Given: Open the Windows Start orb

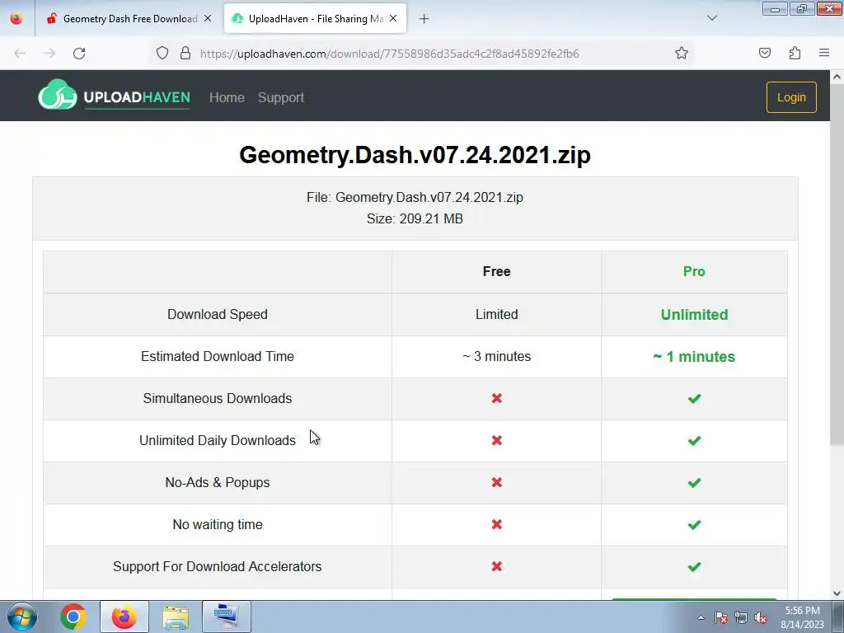Looking at the screenshot, I should pos(22,617).
